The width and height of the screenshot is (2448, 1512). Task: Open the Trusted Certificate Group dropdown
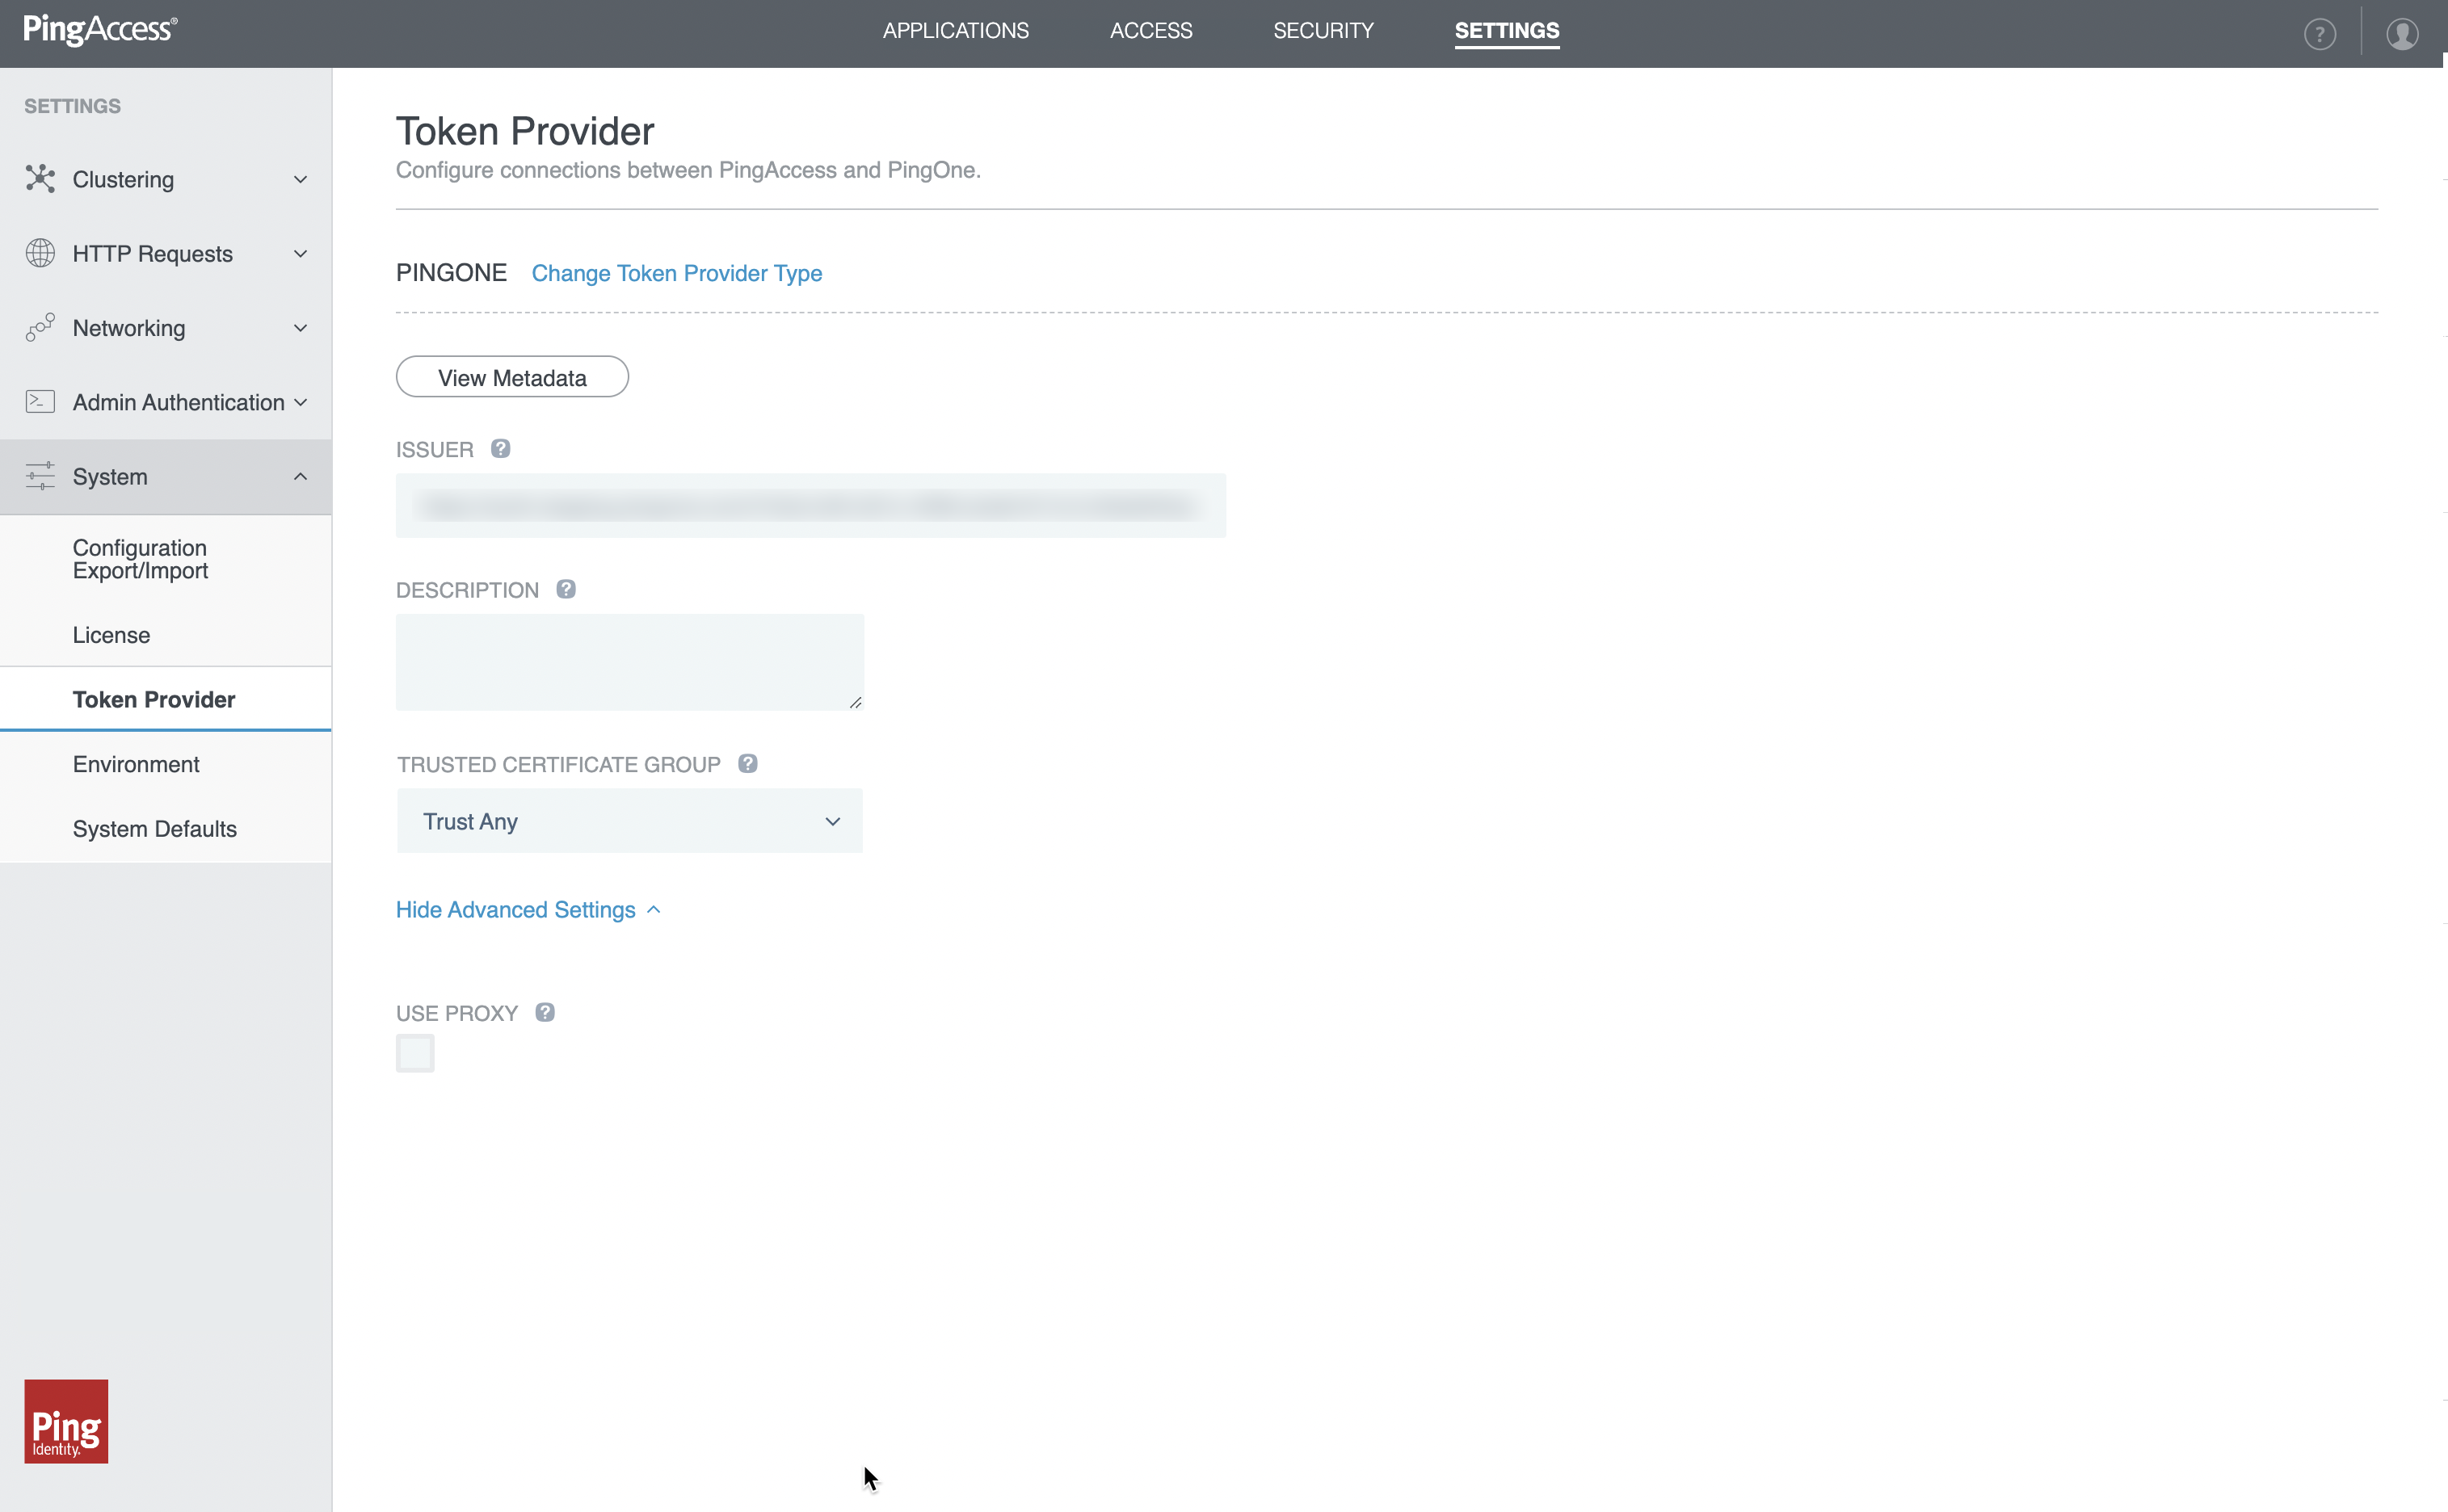[x=630, y=821]
